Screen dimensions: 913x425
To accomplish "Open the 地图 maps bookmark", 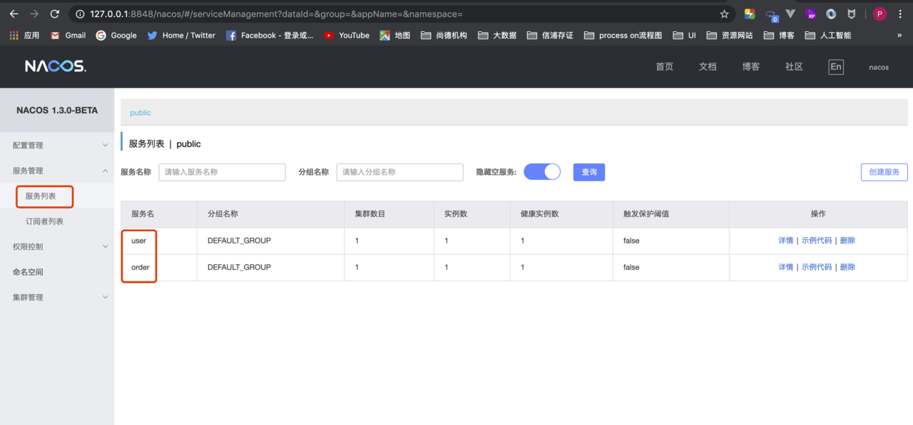I will click(395, 35).
